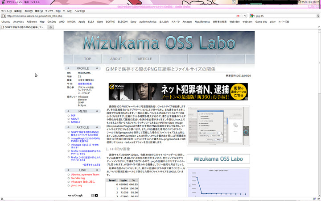Open the AdSense bookmark
The image size is (321, 201).
(x=32, y=22)
